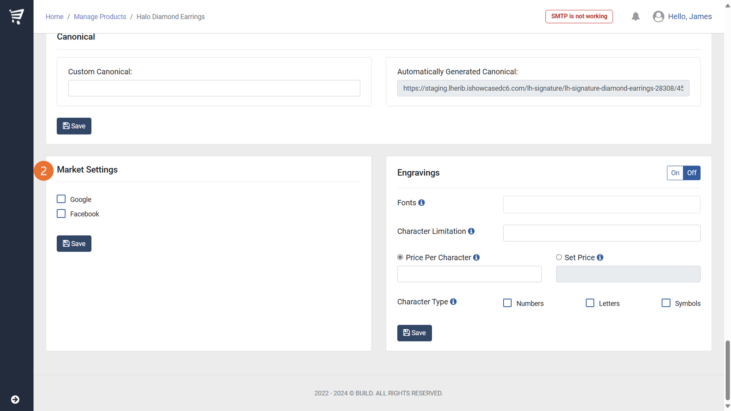Viewport: 731px width, 411px height.
Task: Click the Custom Canonical input field
Action: coord(214,88)
